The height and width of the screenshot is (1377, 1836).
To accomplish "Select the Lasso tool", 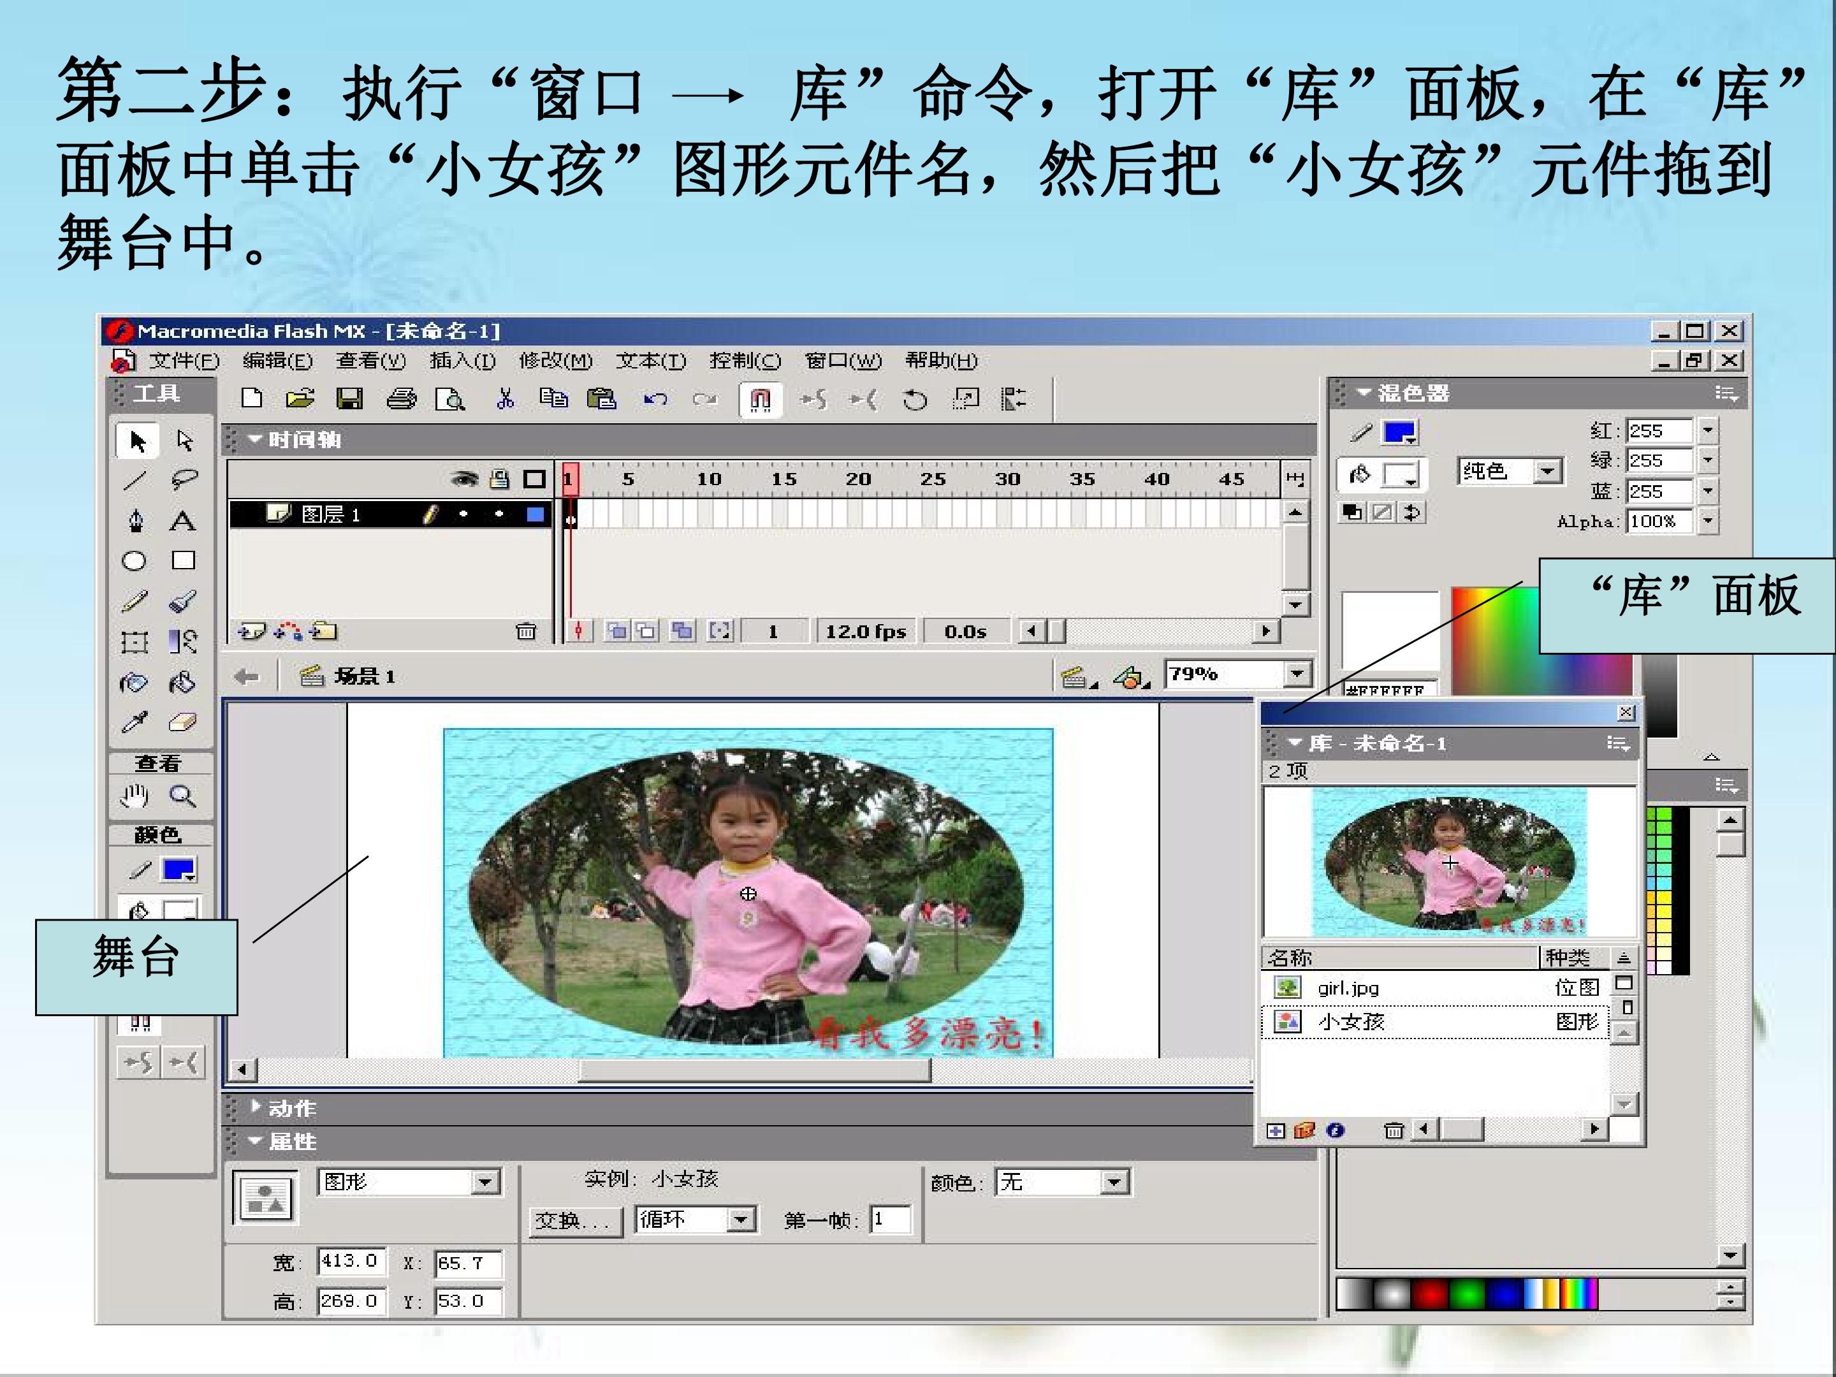I will point(184,480).
